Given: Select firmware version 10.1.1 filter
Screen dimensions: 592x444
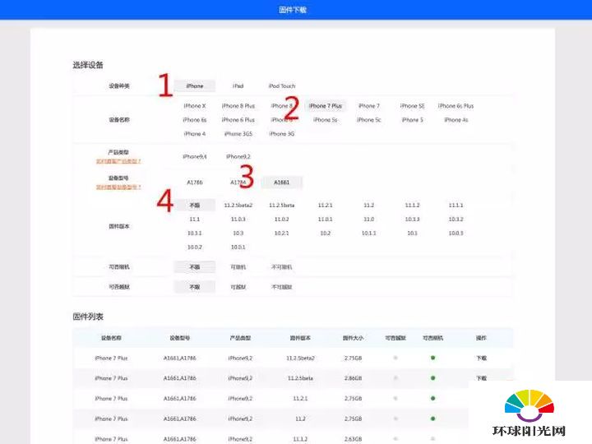Looking at the screenshot, I should click(369, 234).
